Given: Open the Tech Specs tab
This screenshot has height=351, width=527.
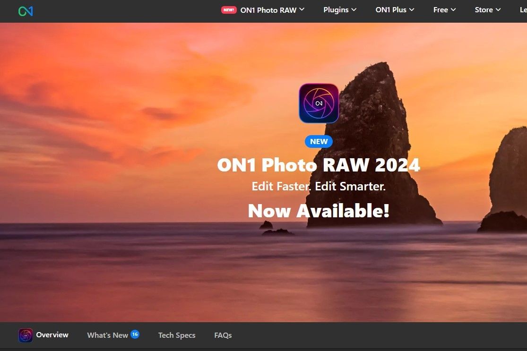Looking at the screenshot, I should coord(177,335).
